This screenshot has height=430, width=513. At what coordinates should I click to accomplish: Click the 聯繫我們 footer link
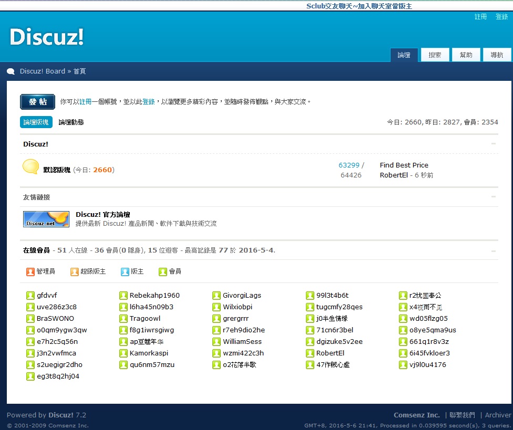[x=462, y=415]
